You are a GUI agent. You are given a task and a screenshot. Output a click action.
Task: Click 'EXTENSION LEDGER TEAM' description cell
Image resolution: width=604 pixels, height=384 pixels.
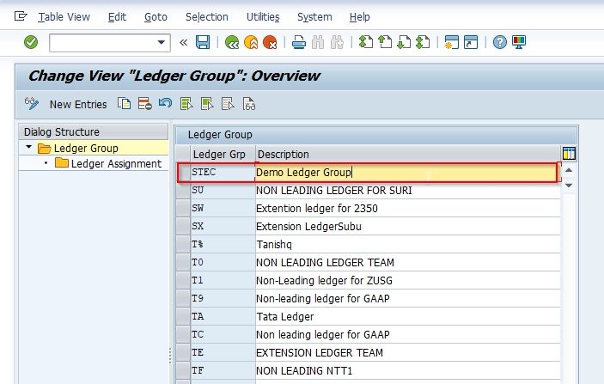[407, 353]
